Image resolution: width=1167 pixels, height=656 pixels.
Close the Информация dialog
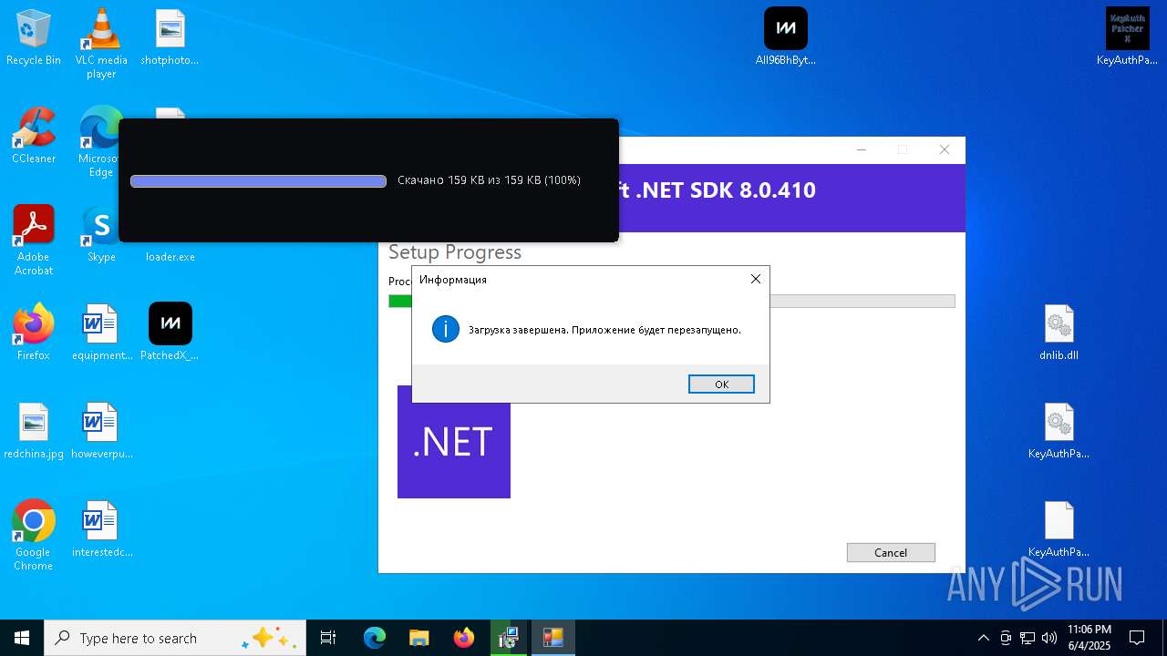[755, 279]
